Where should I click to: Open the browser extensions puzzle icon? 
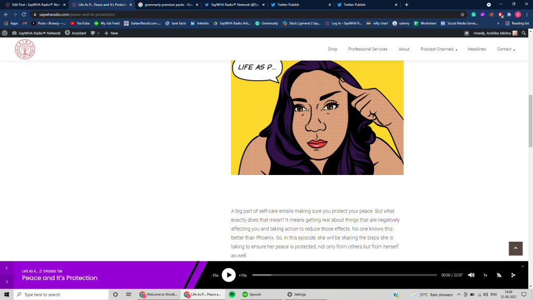point(509,14)
